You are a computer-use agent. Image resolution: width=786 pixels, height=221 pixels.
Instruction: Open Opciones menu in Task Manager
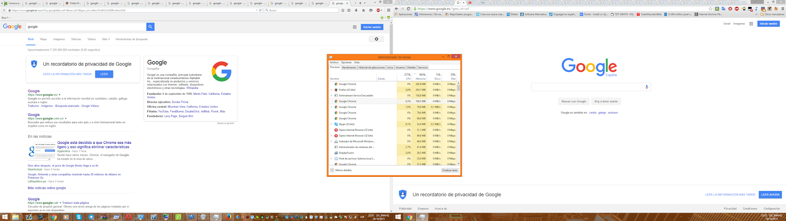click(346, 62)
